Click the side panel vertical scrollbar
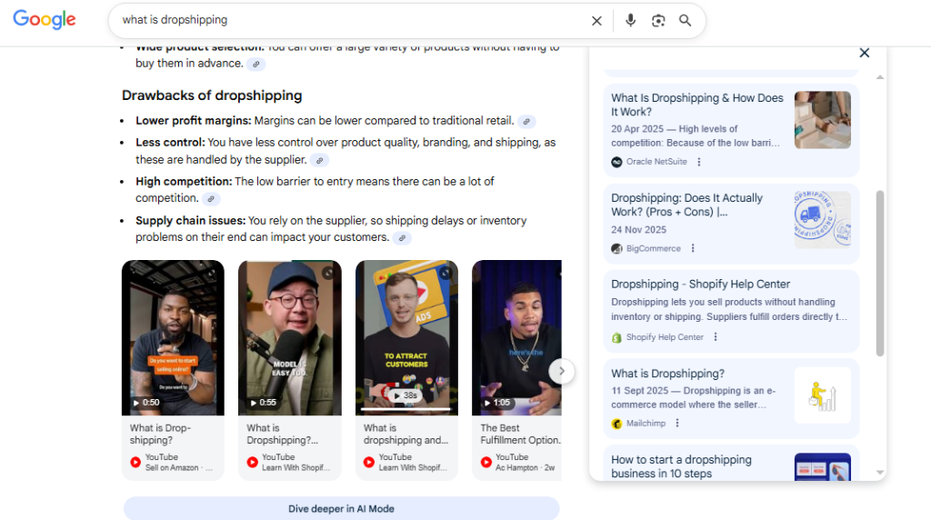Screen dimensions: 931x520 (879, 273)
